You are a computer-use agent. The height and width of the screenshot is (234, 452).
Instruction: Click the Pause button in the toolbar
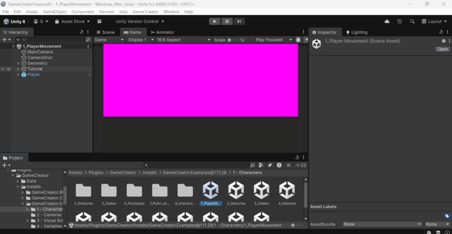click(227, 21)
